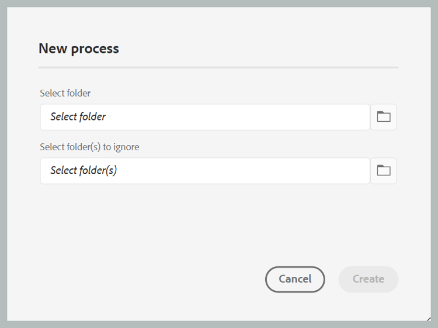Choose ignored folders via the second folder icon
Viewport: 438px width, 328px height.
click(384, 171)
